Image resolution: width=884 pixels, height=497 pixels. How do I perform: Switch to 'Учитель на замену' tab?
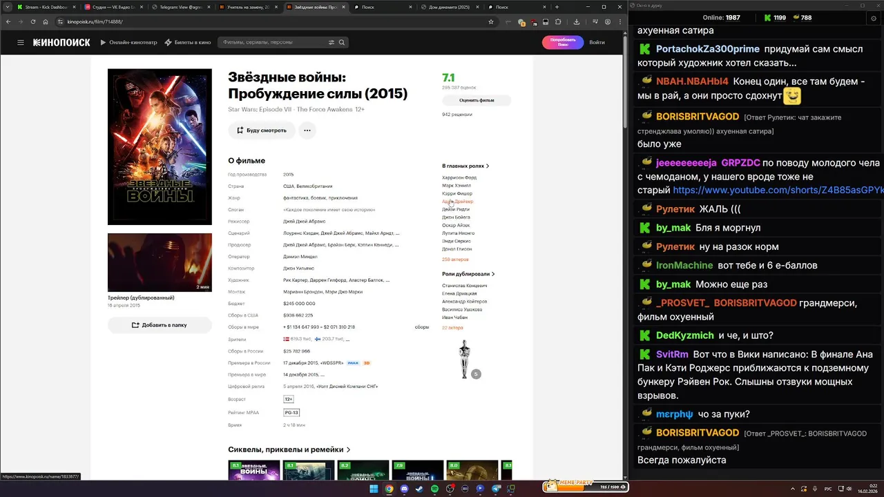tap(247, 7)
